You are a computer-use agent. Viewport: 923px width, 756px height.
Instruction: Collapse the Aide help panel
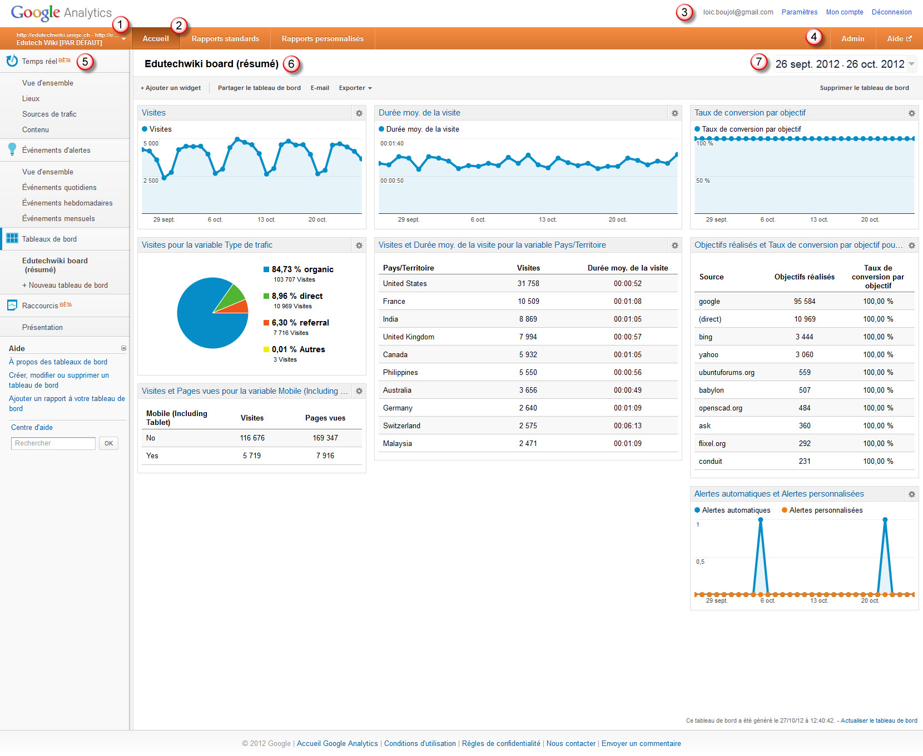point(123,348)
